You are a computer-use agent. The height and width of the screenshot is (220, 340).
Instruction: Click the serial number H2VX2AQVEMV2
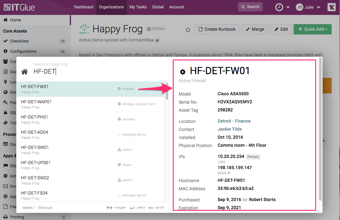[x=235, y=102]
